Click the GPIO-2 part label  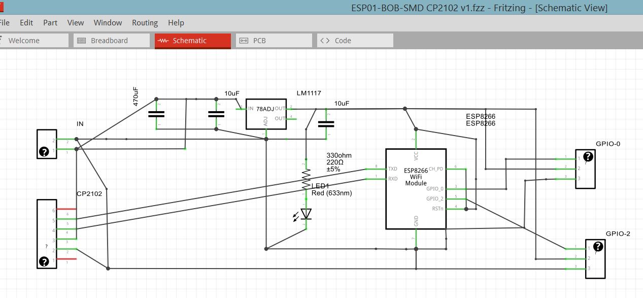(x=618, y=234)
